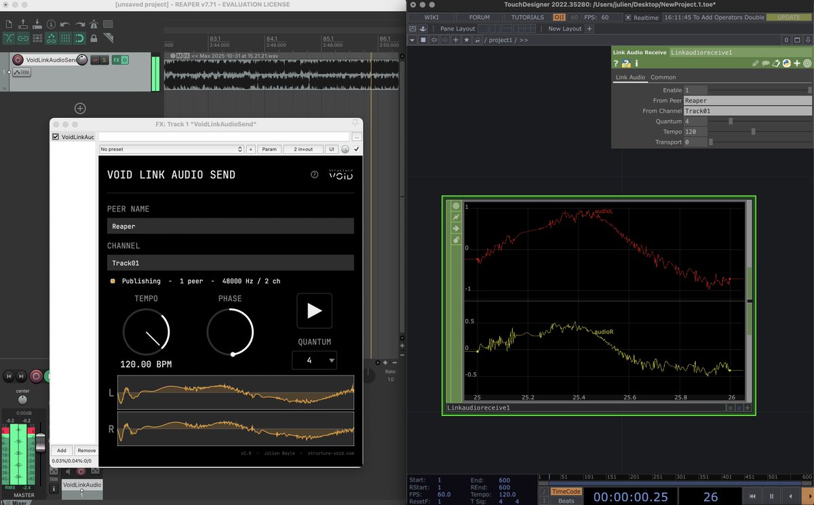Solo the VoidLinkAudioSend track
Viewport: 814px width, 505px height.
point(104,60)
